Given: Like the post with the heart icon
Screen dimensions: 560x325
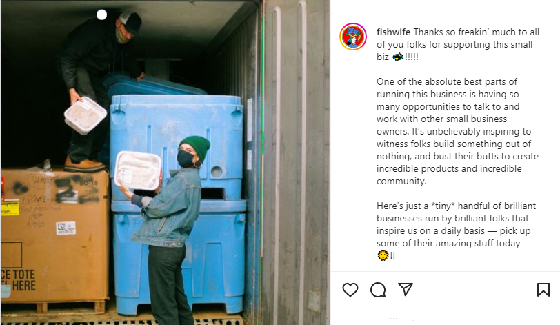Looking at the screenshot, I should [x=350, y=289].
